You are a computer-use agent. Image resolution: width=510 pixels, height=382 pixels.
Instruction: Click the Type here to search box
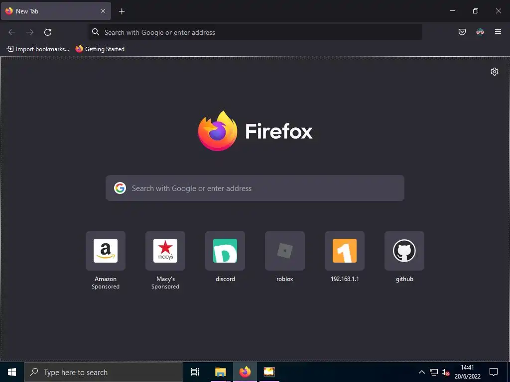(x=104, y=372)
